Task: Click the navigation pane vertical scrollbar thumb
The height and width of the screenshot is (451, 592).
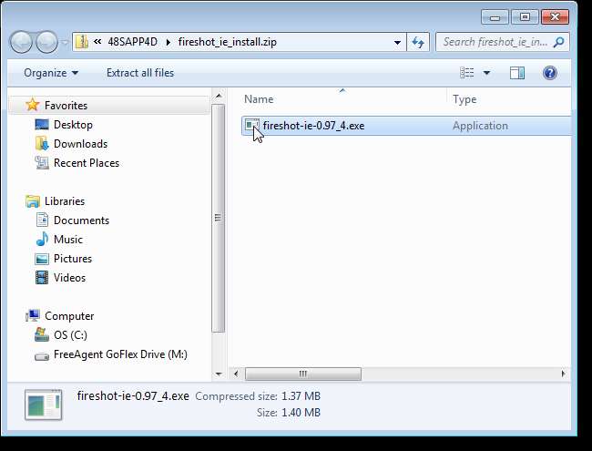Action: click(219, 218)
